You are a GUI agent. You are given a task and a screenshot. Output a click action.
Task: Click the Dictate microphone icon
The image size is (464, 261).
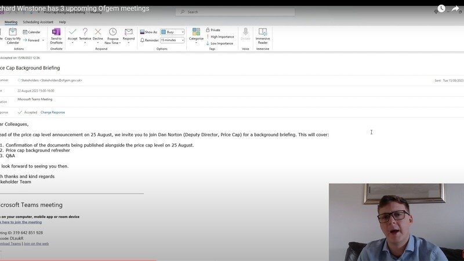pyautogui.click(x=245, y=31)
